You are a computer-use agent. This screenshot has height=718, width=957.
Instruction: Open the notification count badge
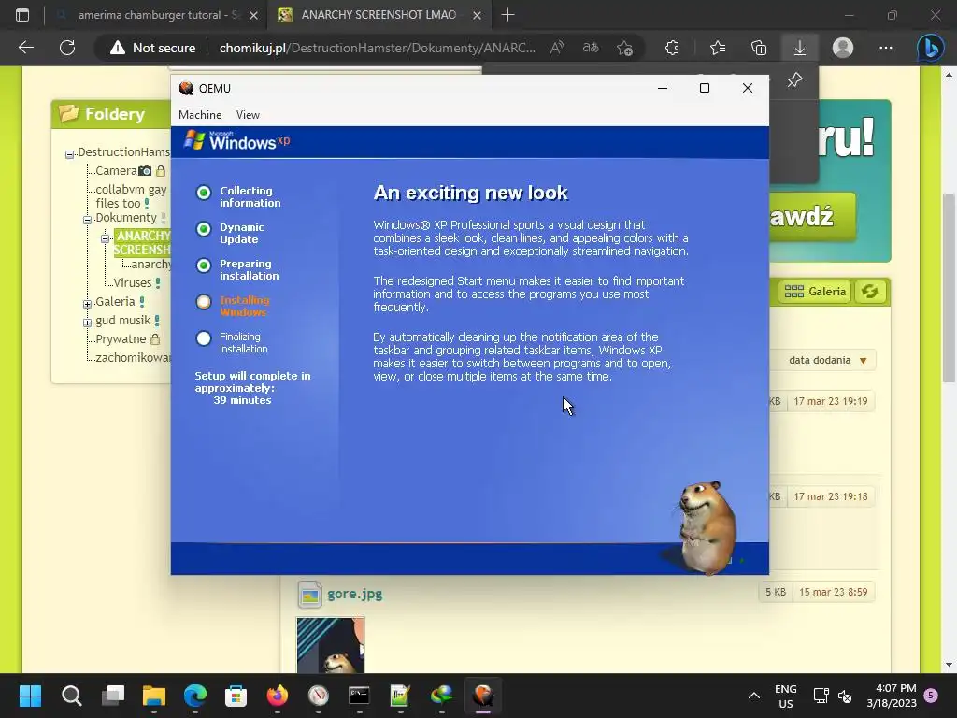[931, 695]
